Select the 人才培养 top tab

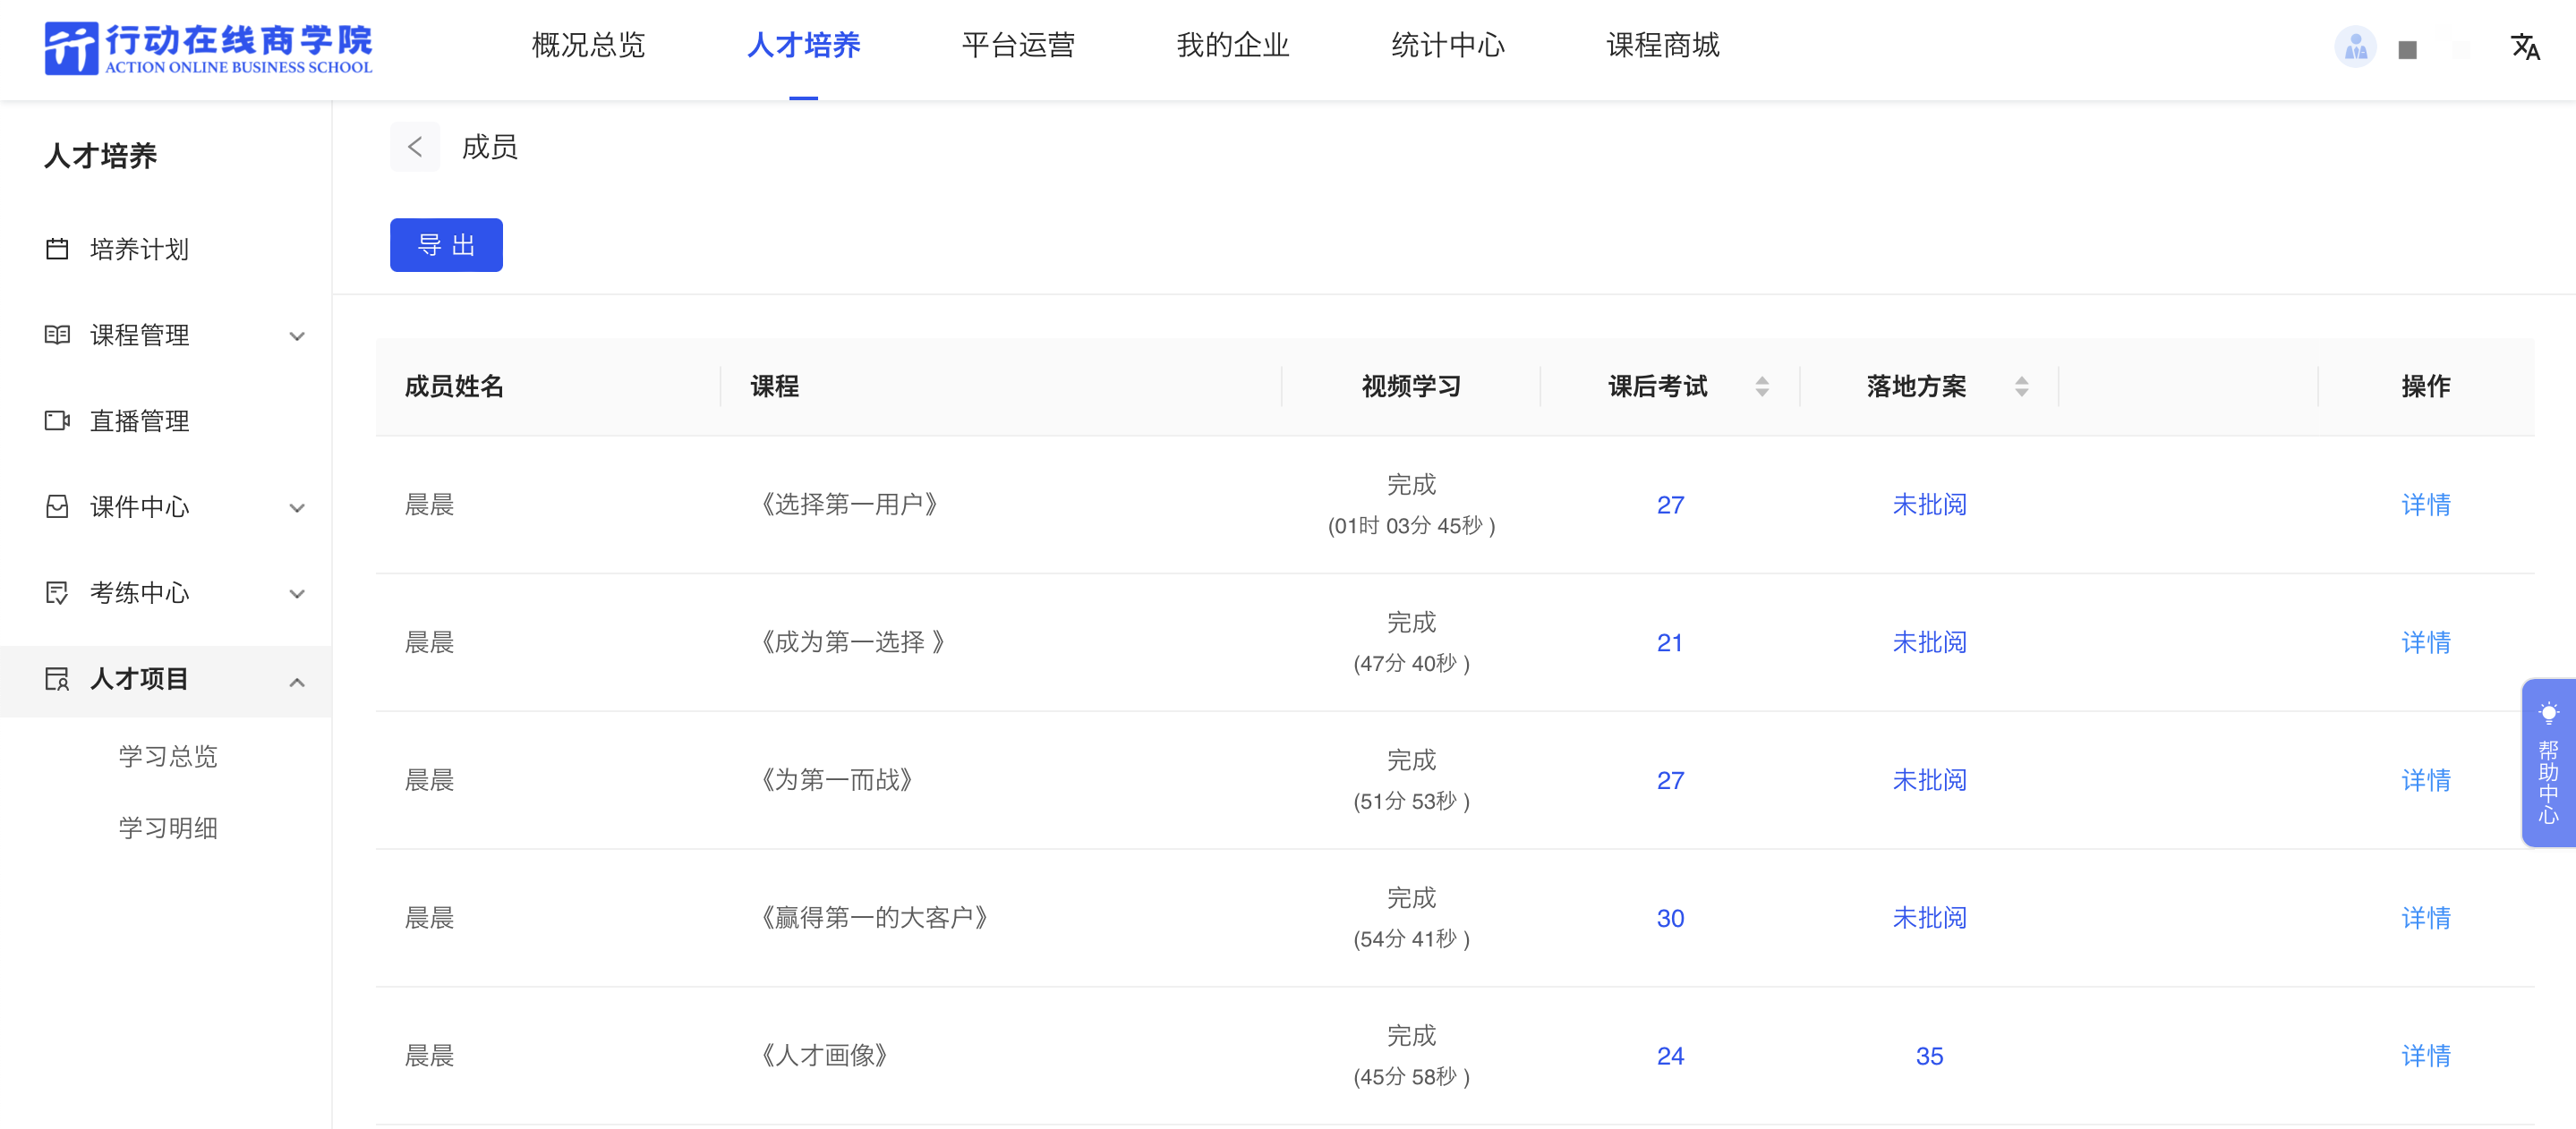[803, 45]
